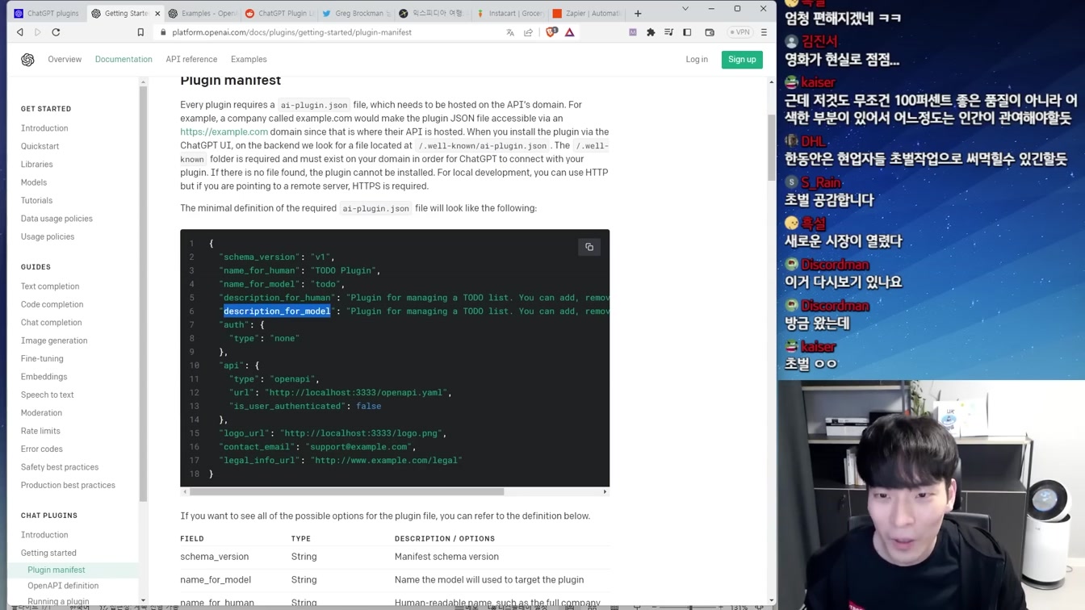Open the Rate limits guide
The image size is (1085, 610).
click(x=40, y=431)
